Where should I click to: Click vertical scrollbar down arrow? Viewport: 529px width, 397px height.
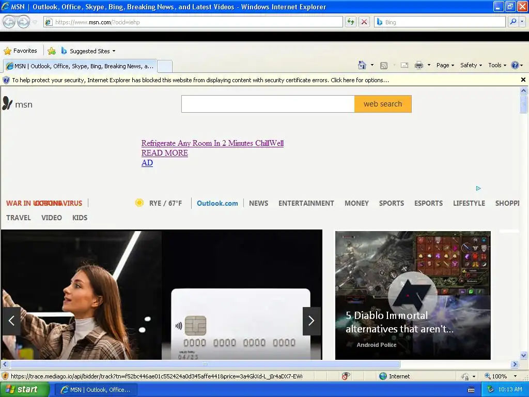pyautogui.click(x=524, y=355)
